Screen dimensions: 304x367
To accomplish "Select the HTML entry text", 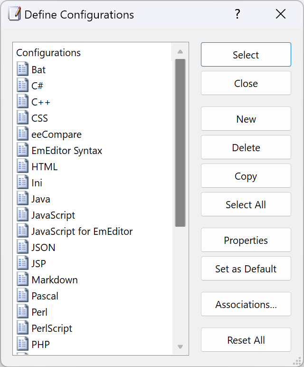I will (45, 167).
